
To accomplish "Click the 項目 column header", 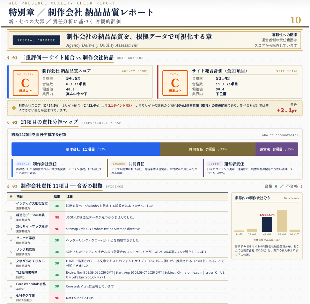I will [19, 196].
